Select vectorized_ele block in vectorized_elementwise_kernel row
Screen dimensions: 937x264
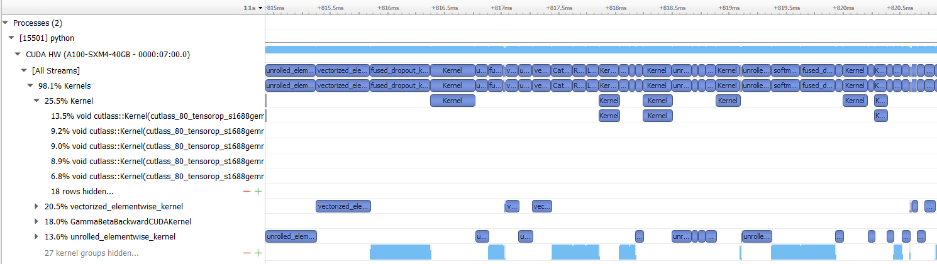pyautogui.click(x=343, y=206)
